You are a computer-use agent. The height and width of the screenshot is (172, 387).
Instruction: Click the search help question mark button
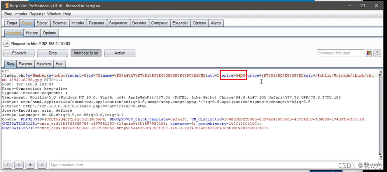[8, 165]
